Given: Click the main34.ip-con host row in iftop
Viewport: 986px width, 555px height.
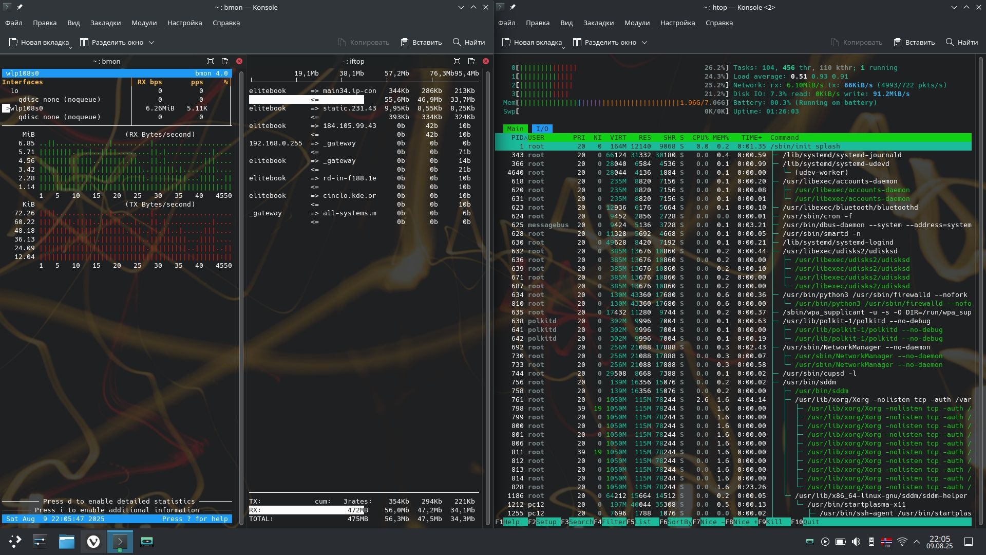Looking at the screenshot, I should pyautogui.click(x=364, y=91).
